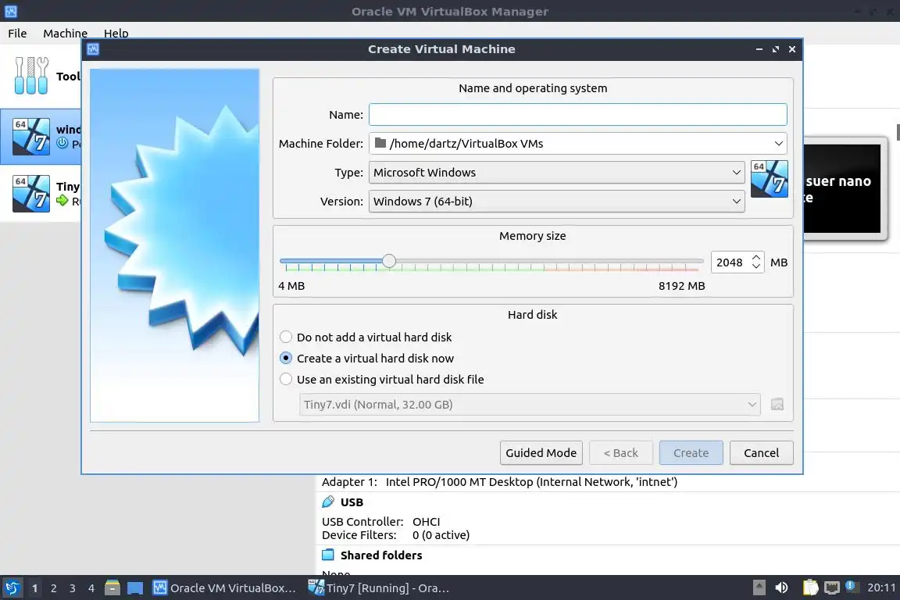900x600 pixels.
Task: Open the Help menu
Action: pyautogui.click(x=116, y=34)
